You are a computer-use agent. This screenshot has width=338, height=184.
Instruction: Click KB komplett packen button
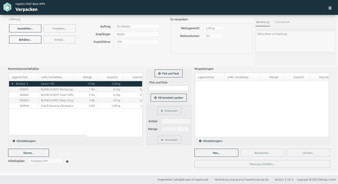tap(169, 98)
